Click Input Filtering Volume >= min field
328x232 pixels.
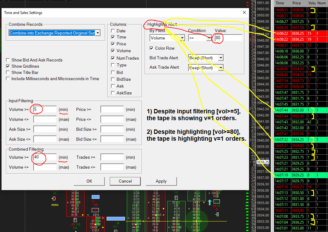pyautogui.click(x=45, y=109)
